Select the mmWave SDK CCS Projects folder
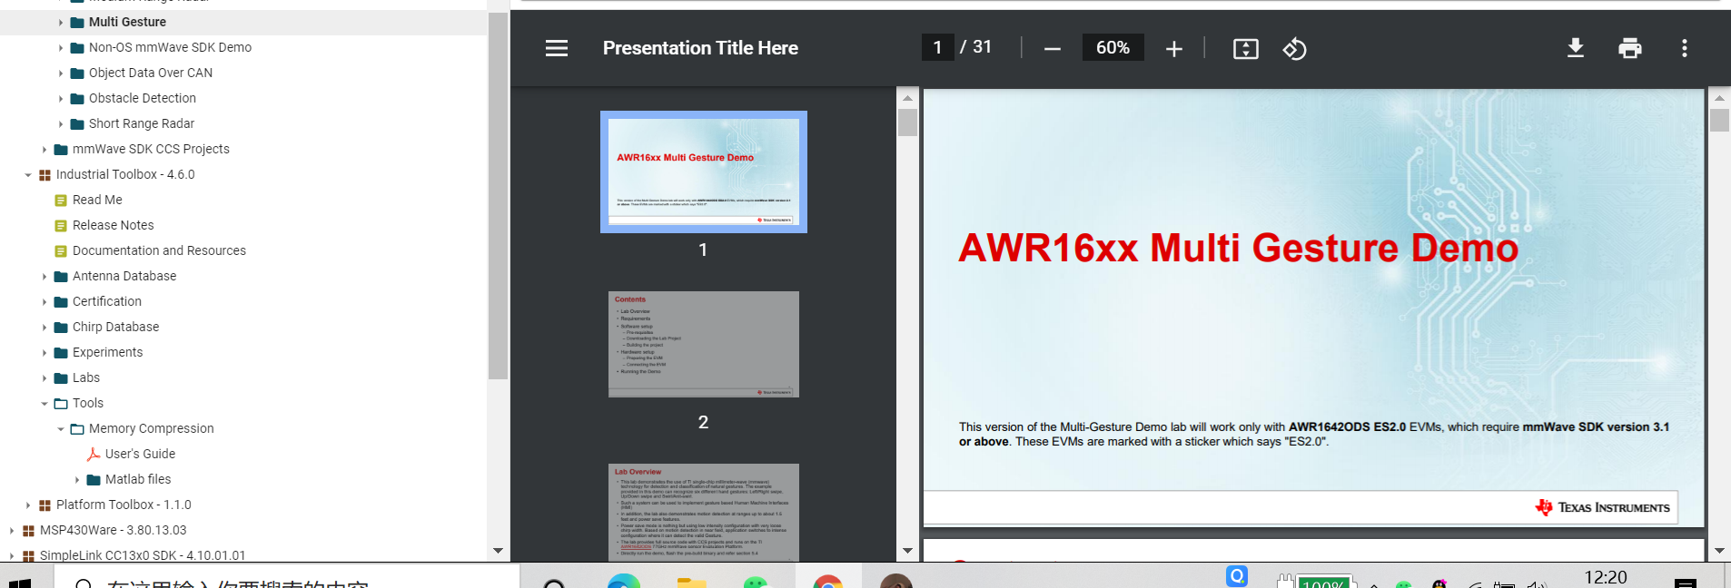 [x=151, y=149]
